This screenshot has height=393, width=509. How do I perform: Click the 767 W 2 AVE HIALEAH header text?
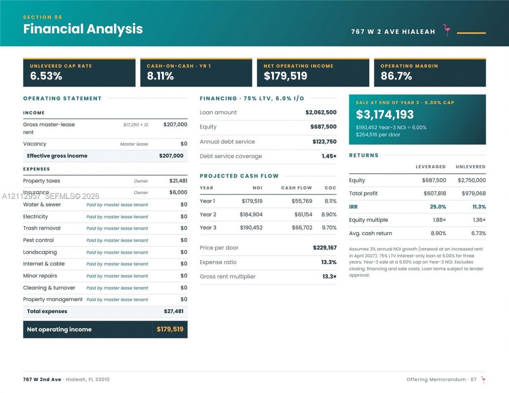click(x=393, y=32)
